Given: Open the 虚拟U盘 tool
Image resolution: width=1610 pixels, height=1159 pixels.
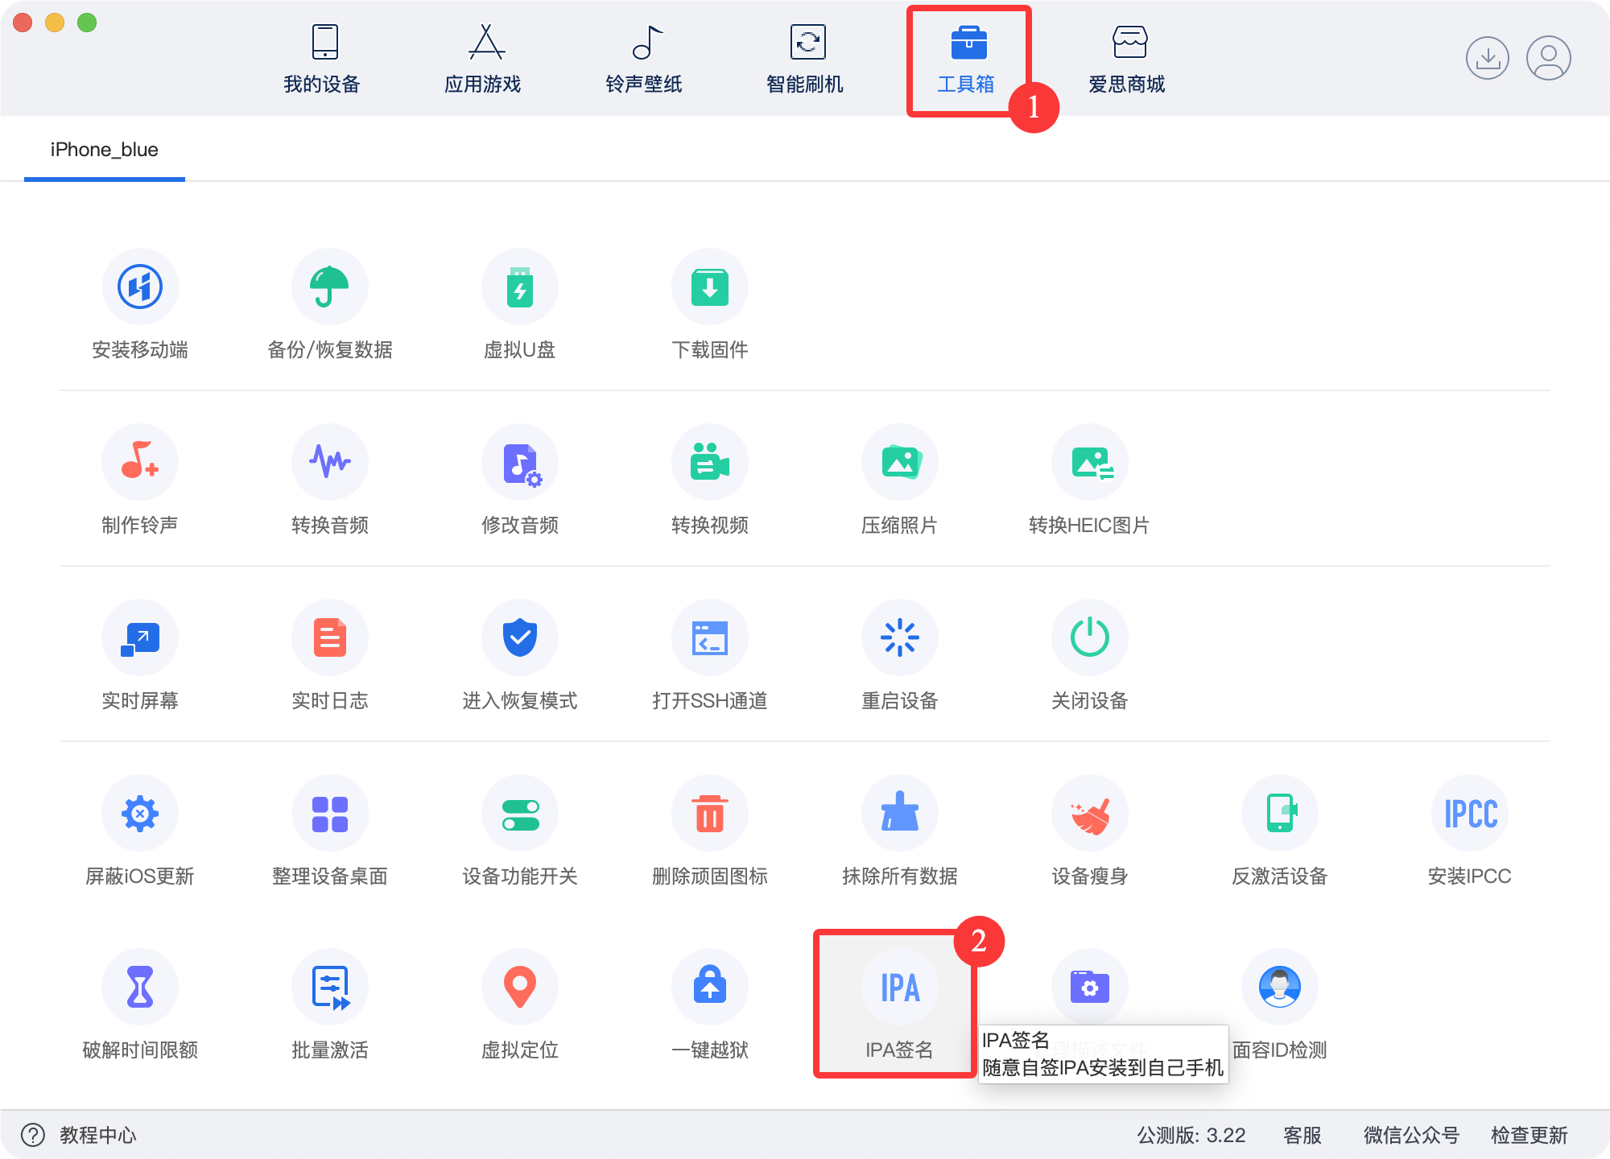Looking at the screenshot, I should [520, 306].
